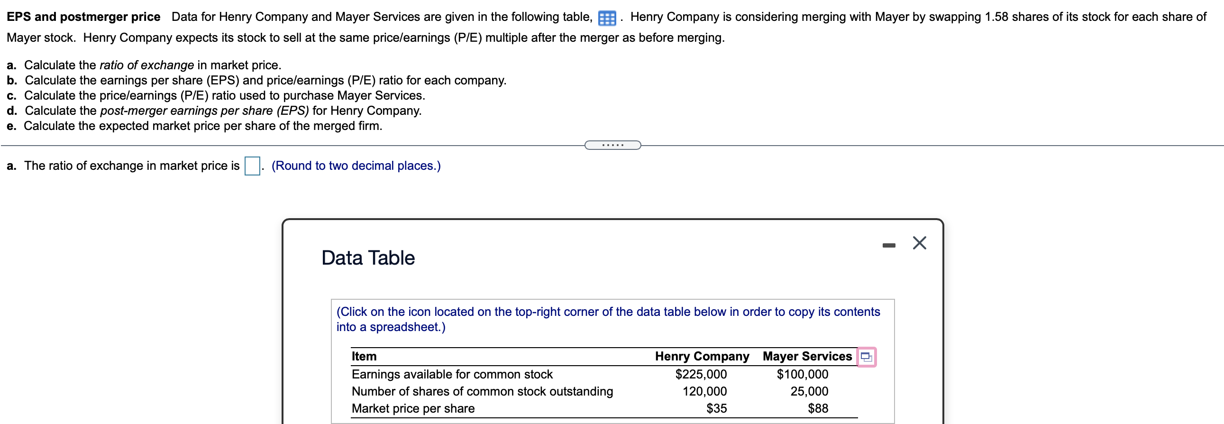
Task: Close the Data Table dialog
Action: 919,242
